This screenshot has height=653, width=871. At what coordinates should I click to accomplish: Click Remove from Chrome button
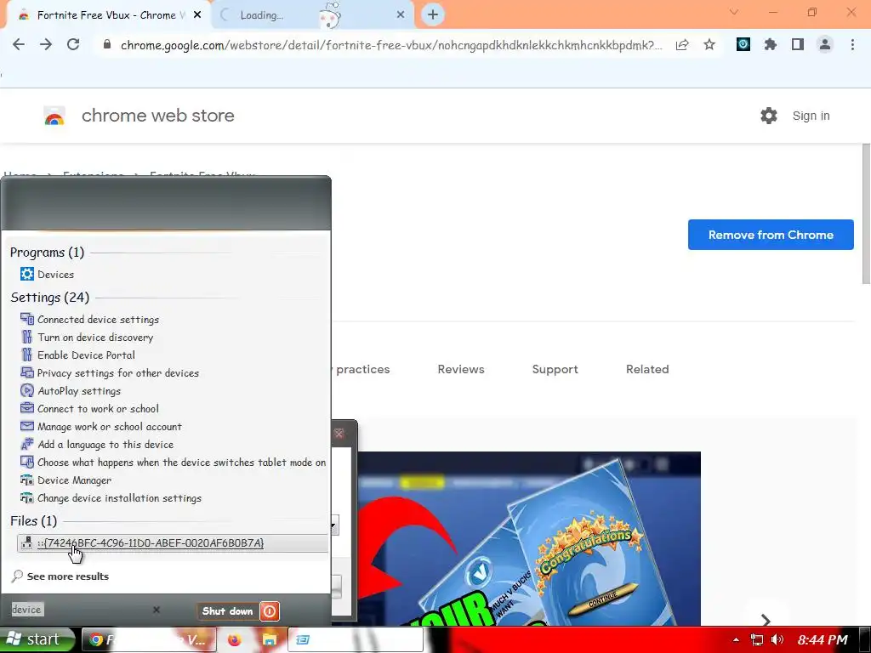771,235
